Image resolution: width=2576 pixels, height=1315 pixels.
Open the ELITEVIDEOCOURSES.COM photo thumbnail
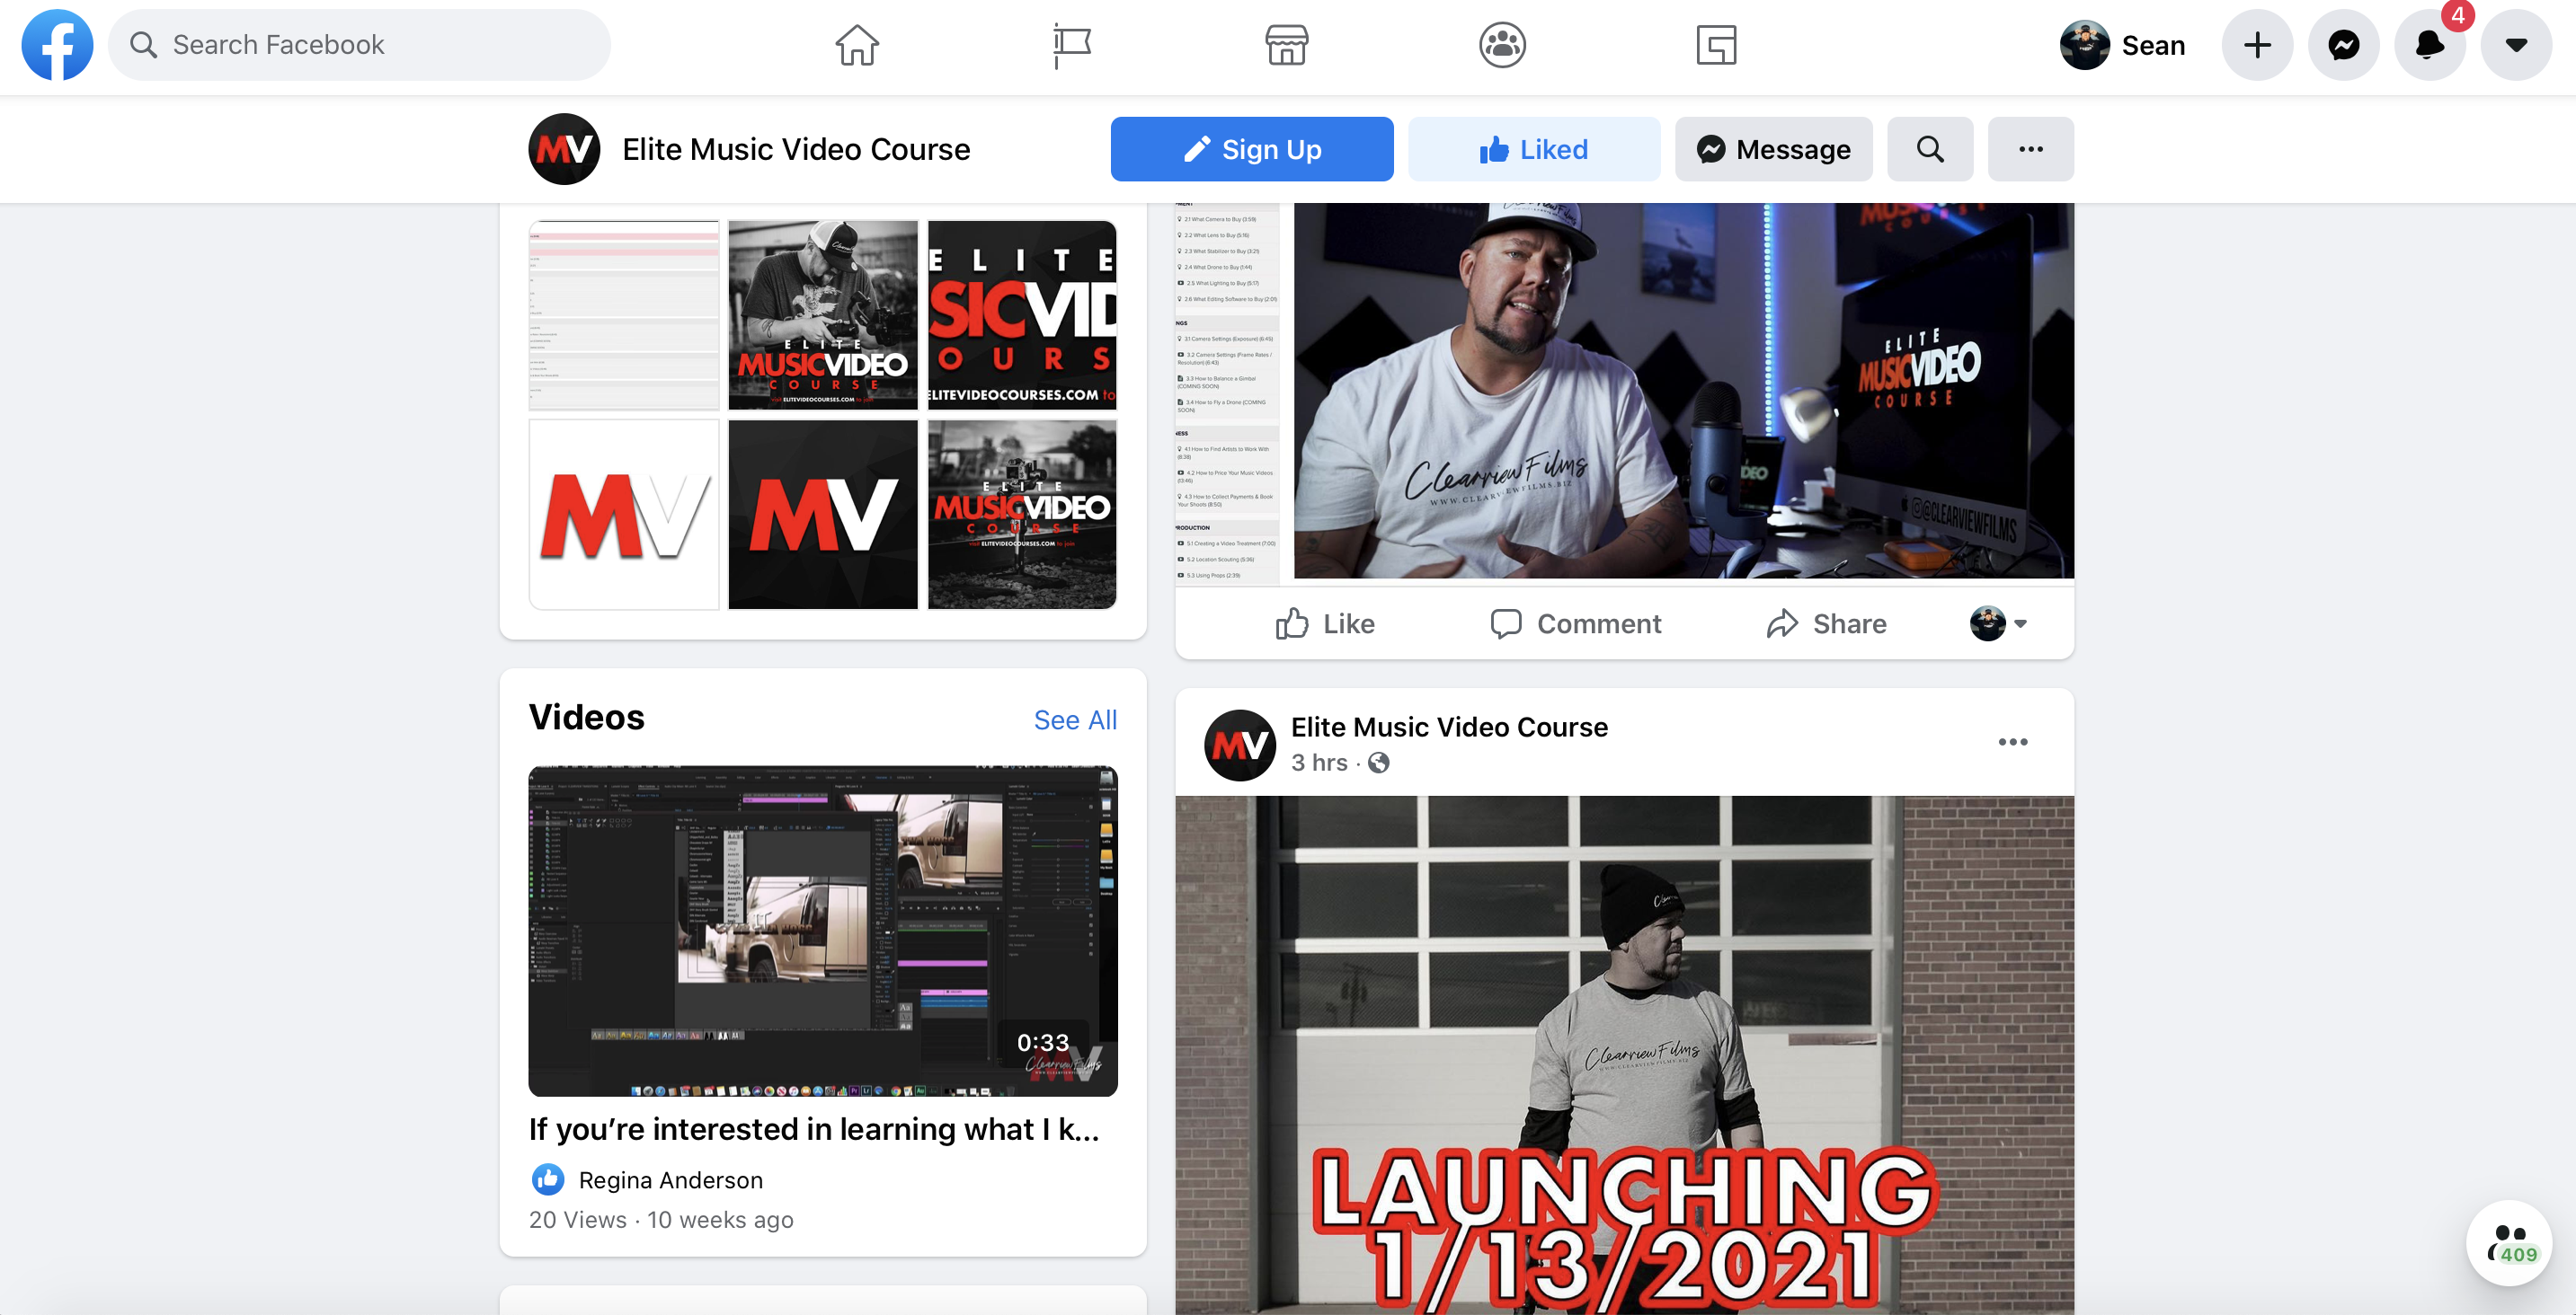click(1022, 314)
